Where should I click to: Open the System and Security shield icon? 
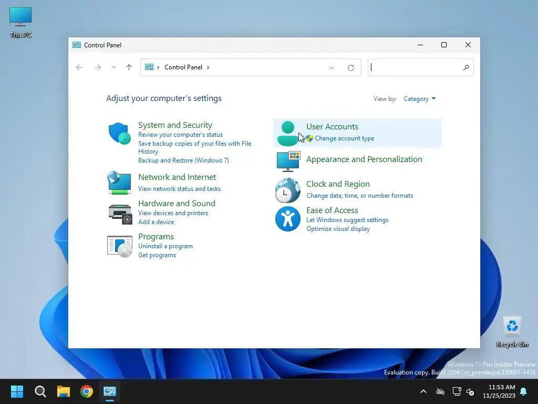[x=119, y=133]
